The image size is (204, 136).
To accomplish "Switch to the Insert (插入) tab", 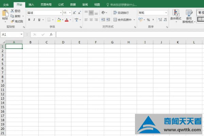I will point(31,5).
